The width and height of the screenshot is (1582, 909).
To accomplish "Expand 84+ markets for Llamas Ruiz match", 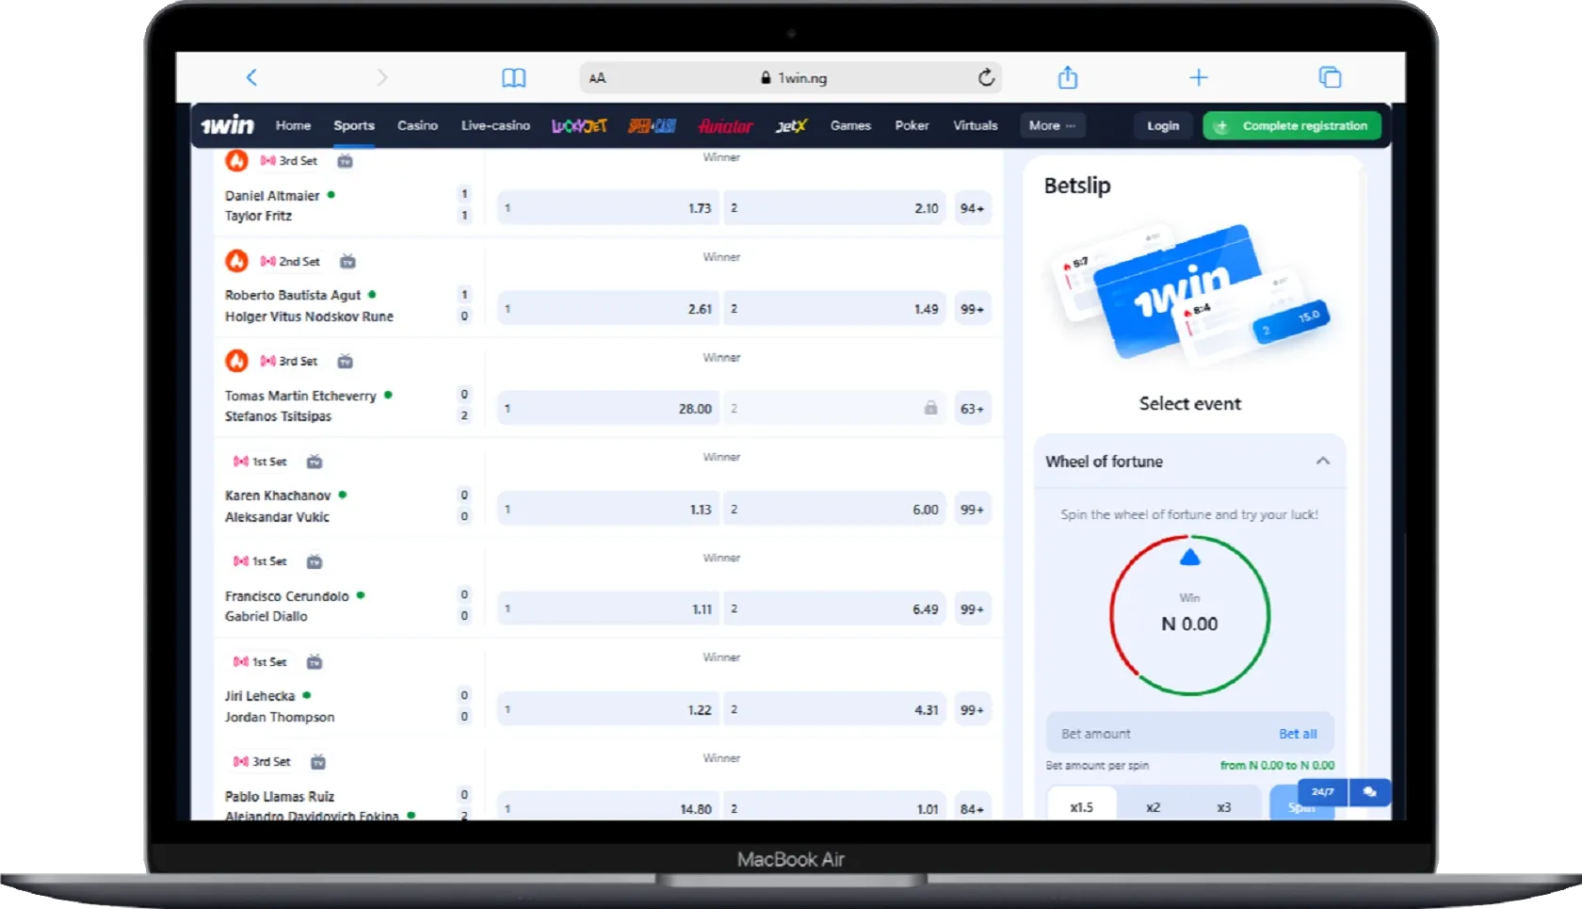I will 972,808.
